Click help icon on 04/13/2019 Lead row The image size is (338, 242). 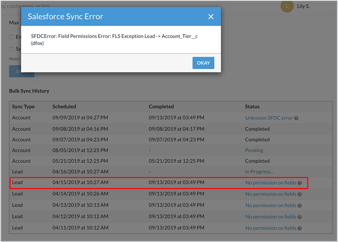coord(300,205)
